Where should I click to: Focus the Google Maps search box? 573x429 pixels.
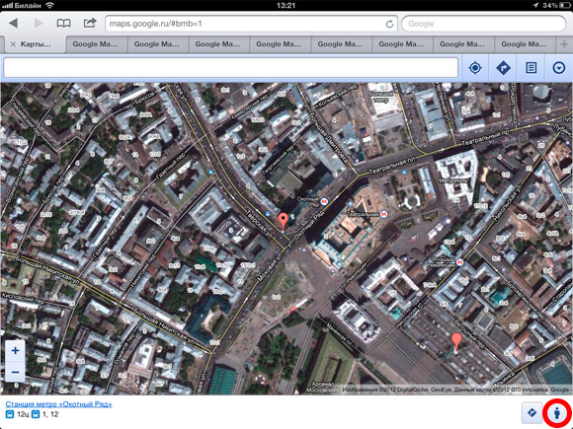(230, 67)
